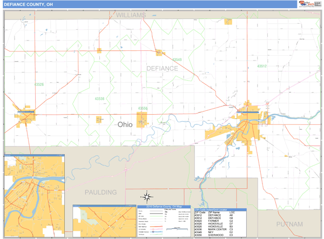Select the ZIP code 43536 label
The image size is (324, 239).
[x=99, y=99]
